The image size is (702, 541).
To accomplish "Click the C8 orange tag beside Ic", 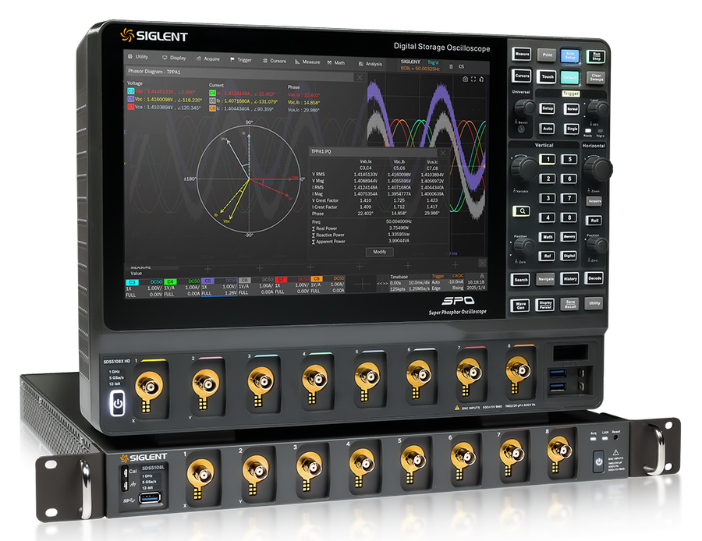I will [213, 108].
